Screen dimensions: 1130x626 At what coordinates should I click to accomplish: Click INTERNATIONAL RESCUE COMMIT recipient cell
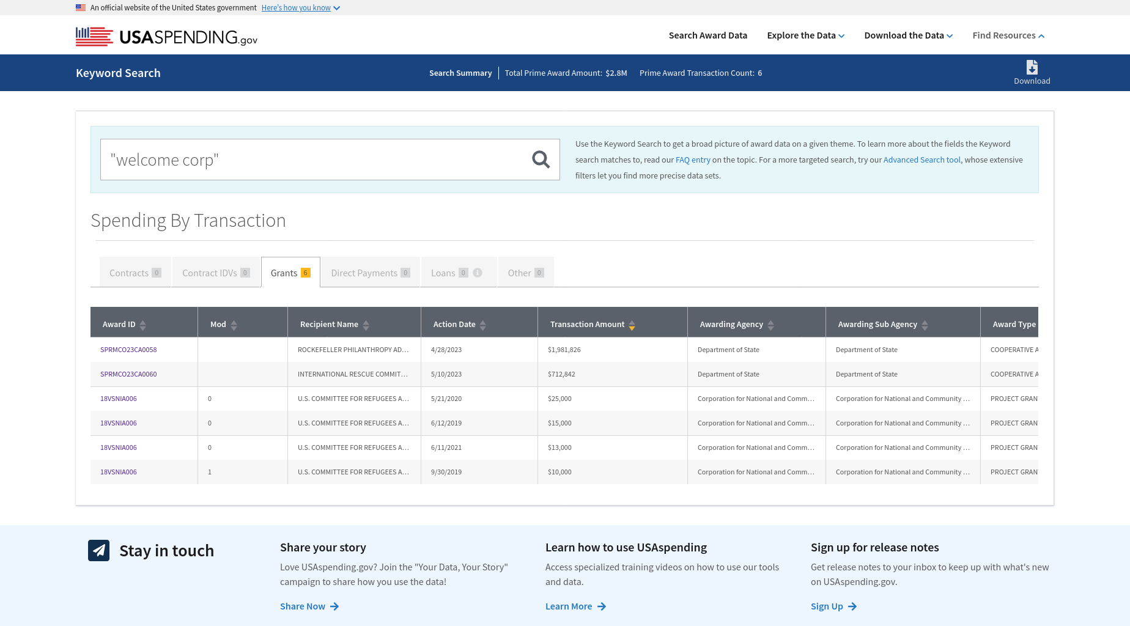353,374
